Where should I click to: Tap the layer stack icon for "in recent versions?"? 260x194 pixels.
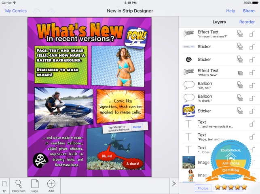pos(240,34)
